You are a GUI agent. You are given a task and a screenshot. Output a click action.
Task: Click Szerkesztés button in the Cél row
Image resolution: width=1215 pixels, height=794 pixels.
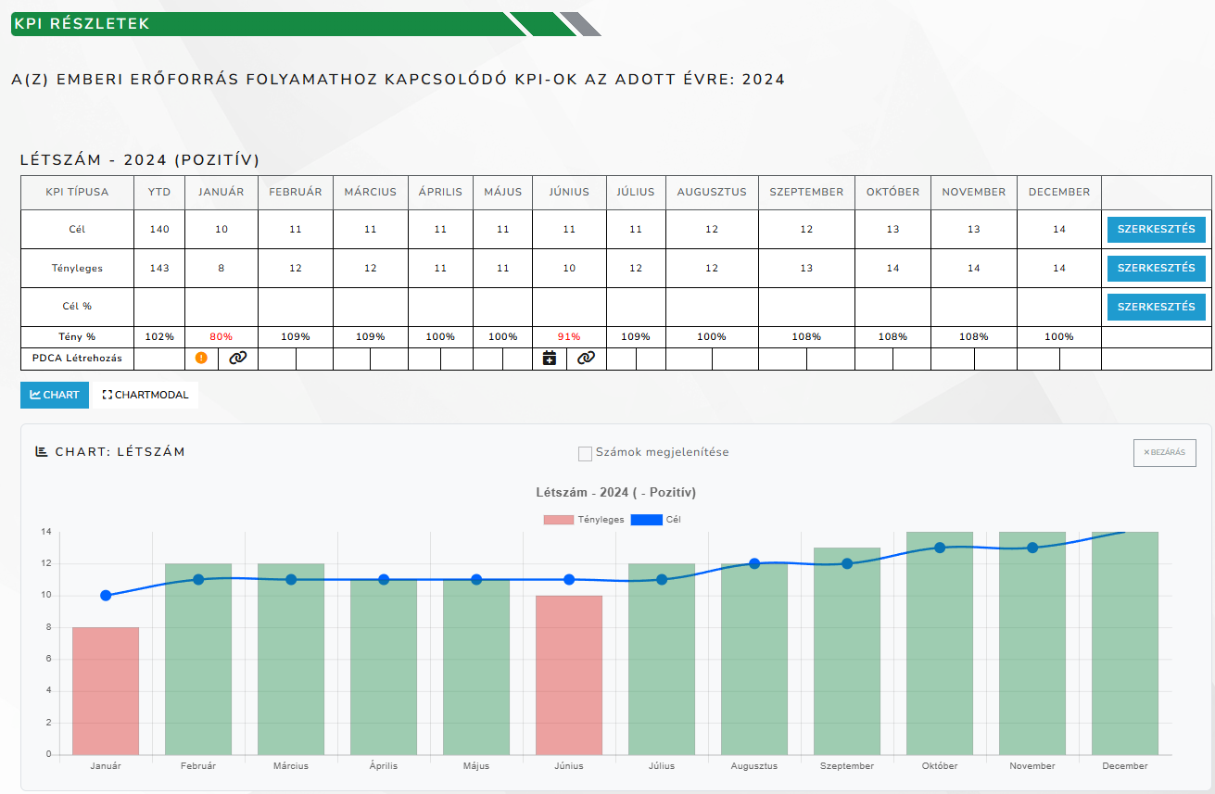(x=1155, y=229)
